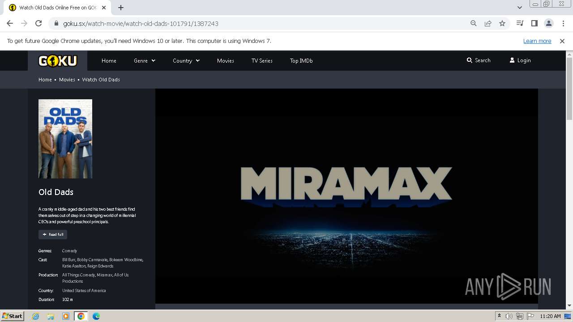
Task: Open the Top IMDb navigation item
Action: pyautogui.click(x=301, y=60)
